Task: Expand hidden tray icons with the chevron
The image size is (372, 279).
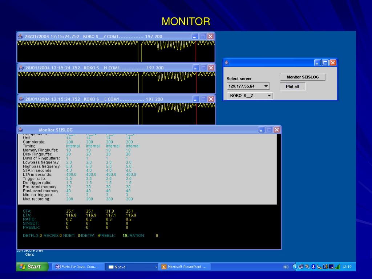Action: (x=295, y=267)
